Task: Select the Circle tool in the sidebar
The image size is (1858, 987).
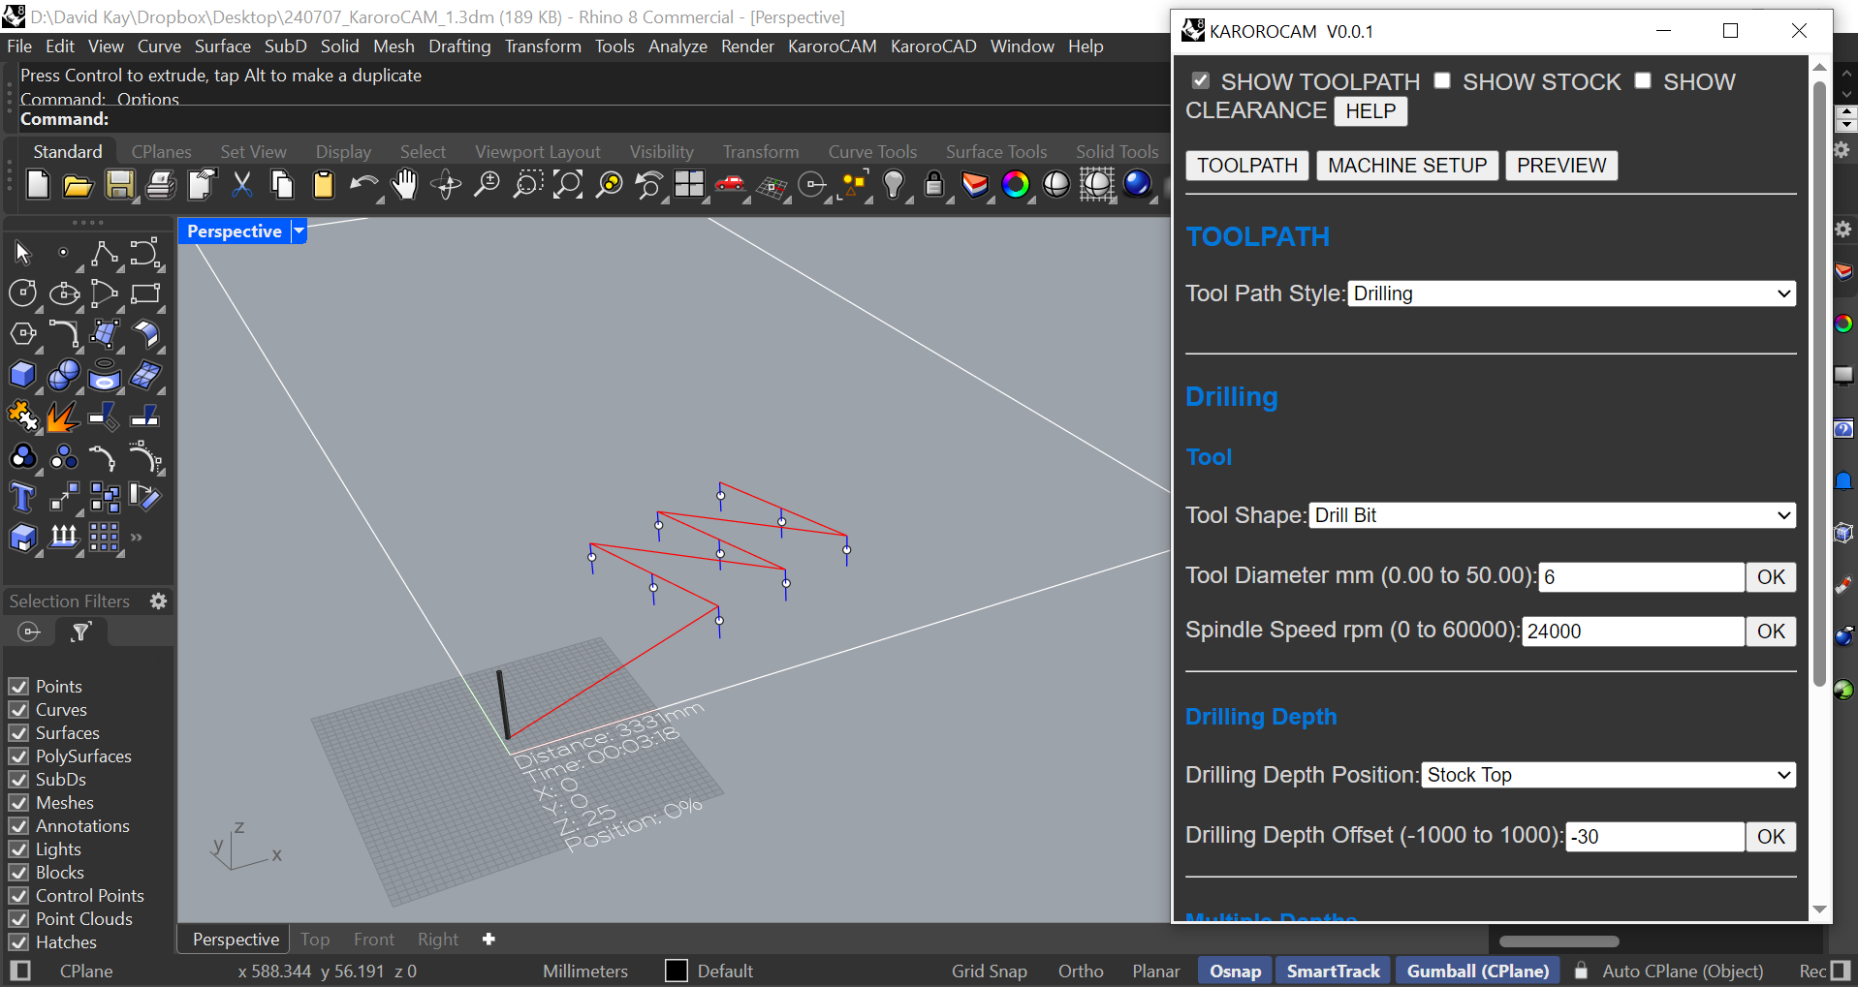Action: point(23,293)
